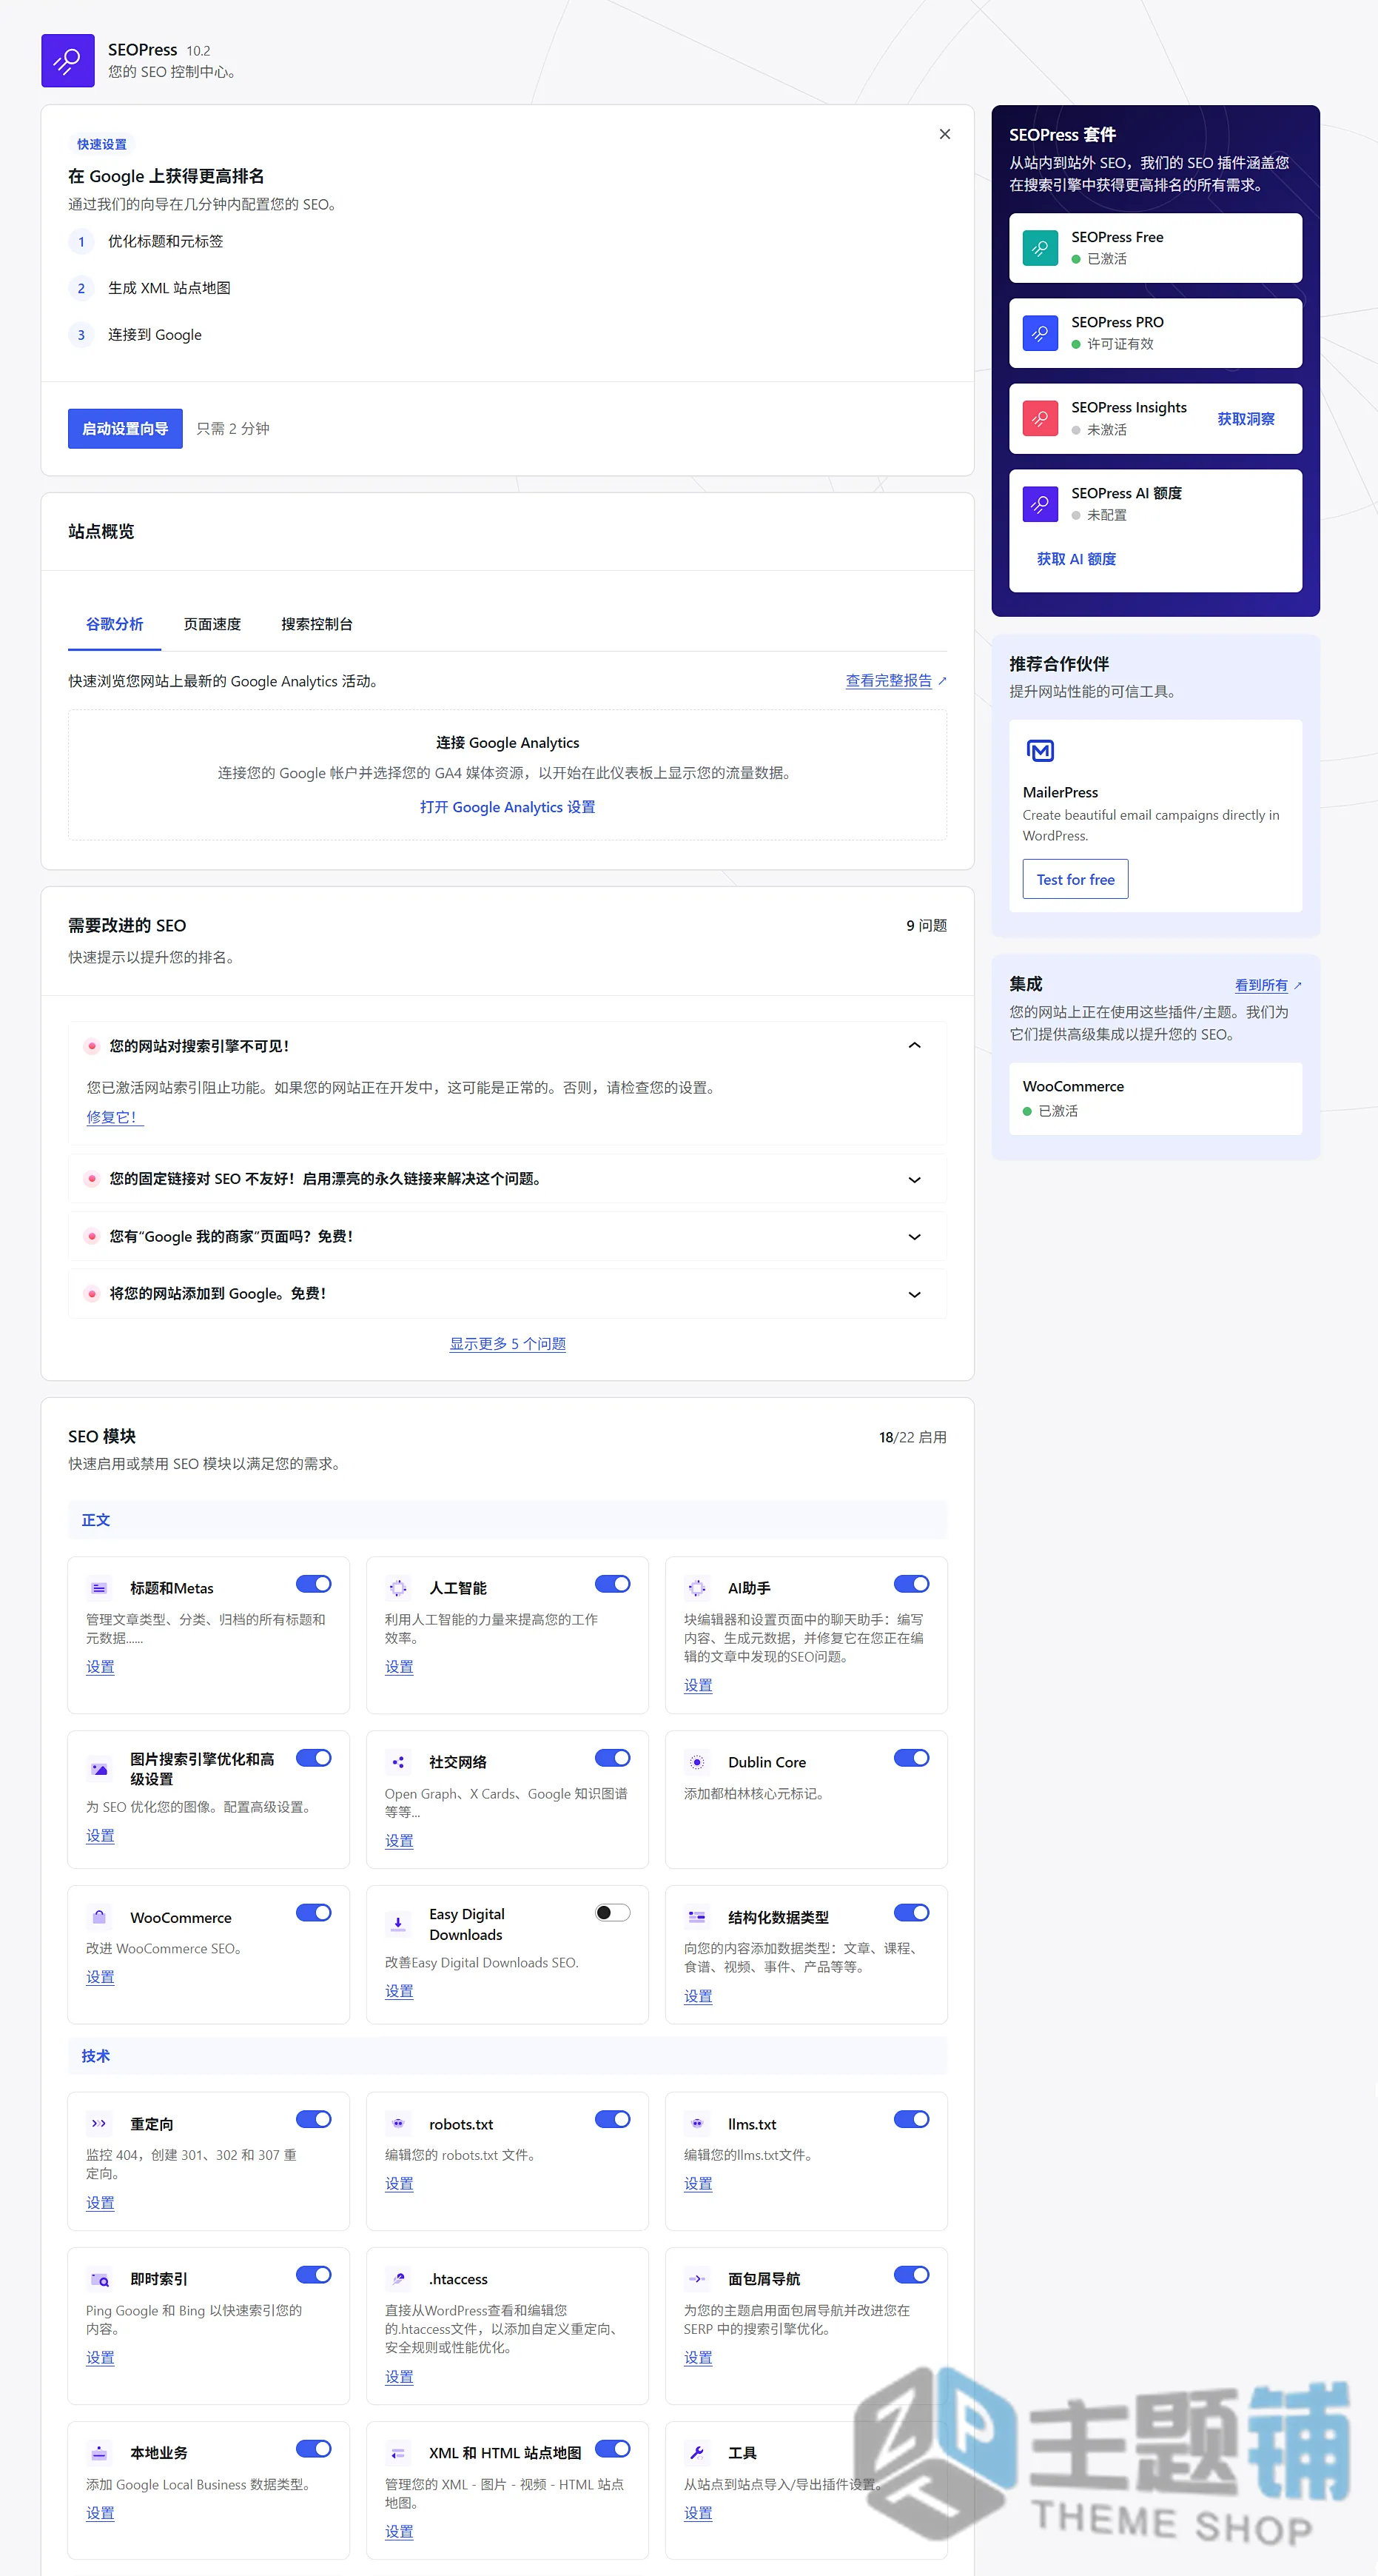The image size is (1378, 2576).
Task: Click the XML 和 HTML 站点地图 icon
Action: (x=397, y=2453)
